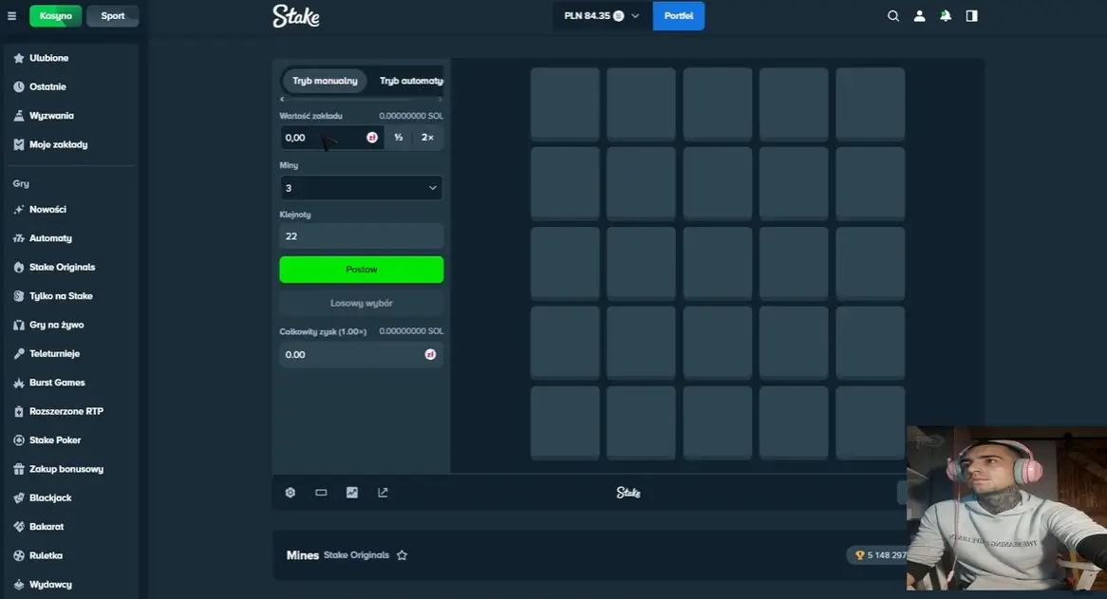Select the Tryb manualny tab
The image size is (1107, 599).
point(325,81)
